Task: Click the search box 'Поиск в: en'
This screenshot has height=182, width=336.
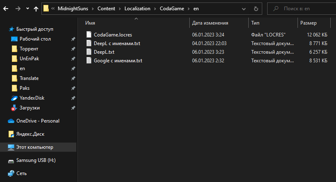Action: pyautogui.click(x=302, y=9)
